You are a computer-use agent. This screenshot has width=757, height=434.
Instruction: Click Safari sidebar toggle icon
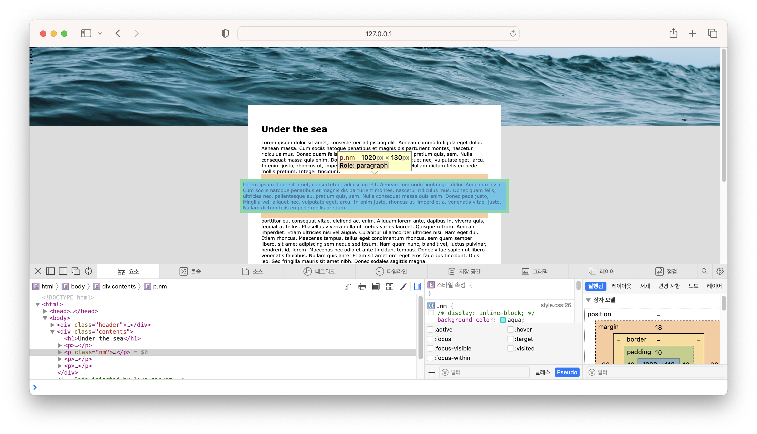pos(86,33)
